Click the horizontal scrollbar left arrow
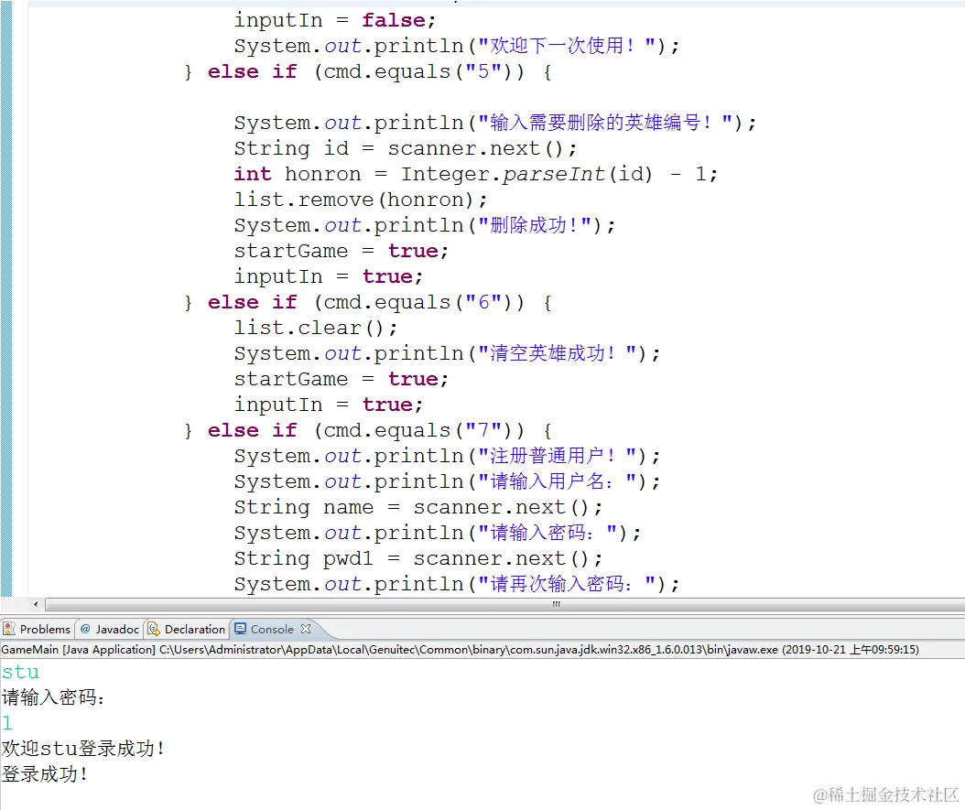Screen dimensions: 965x810 (36, 604)
